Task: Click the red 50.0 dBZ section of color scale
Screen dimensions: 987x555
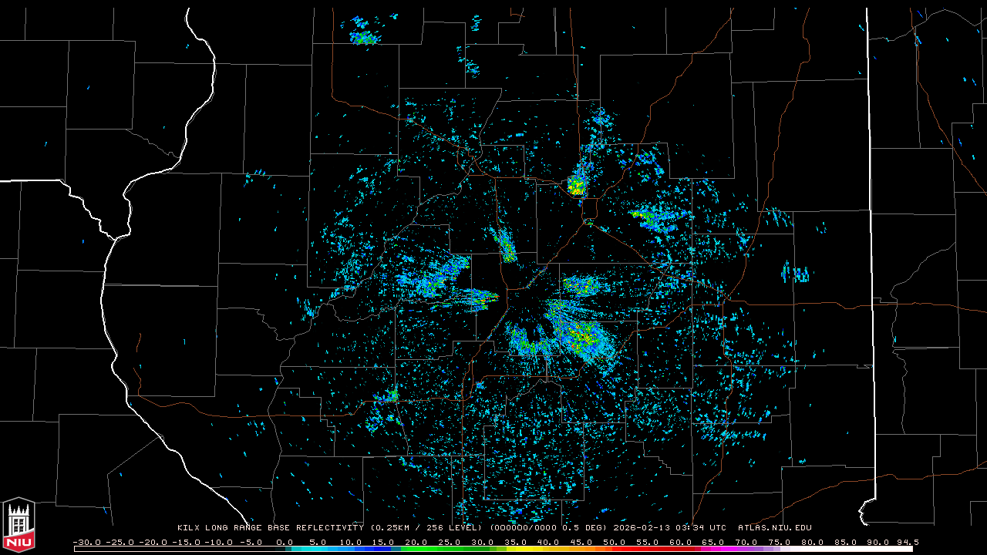Action: tap(615, 549)
